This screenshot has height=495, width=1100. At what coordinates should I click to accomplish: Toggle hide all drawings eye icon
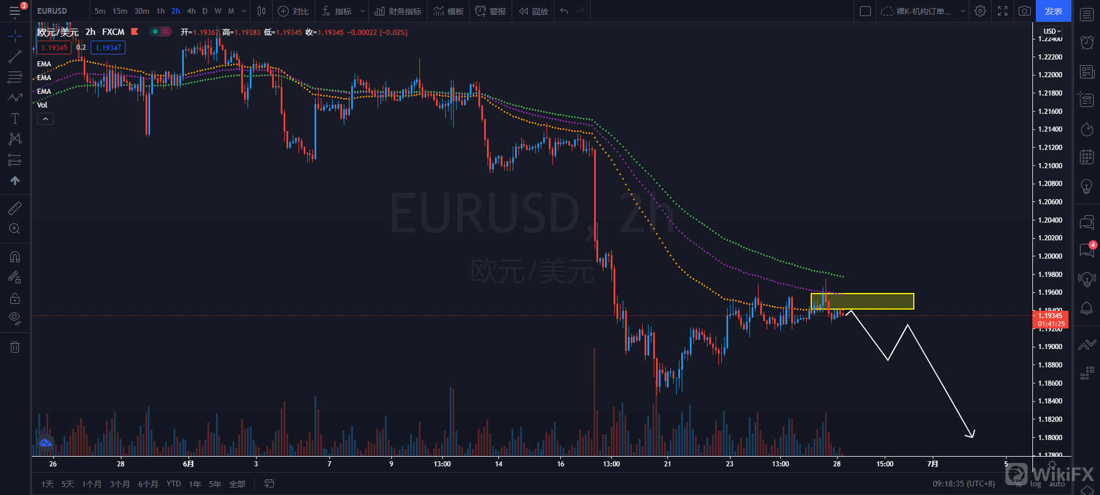pyautogui.click(x=15, y=318)
